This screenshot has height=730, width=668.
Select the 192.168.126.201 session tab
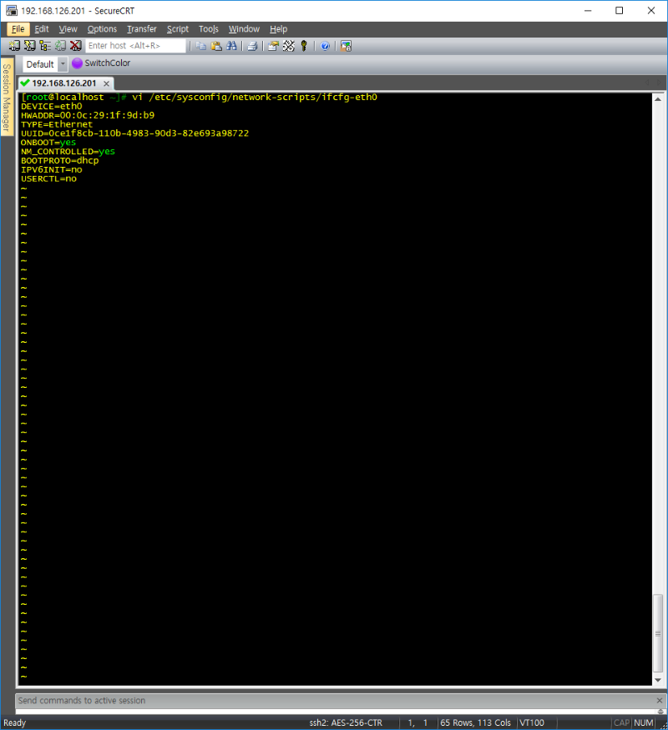point(63,83)
